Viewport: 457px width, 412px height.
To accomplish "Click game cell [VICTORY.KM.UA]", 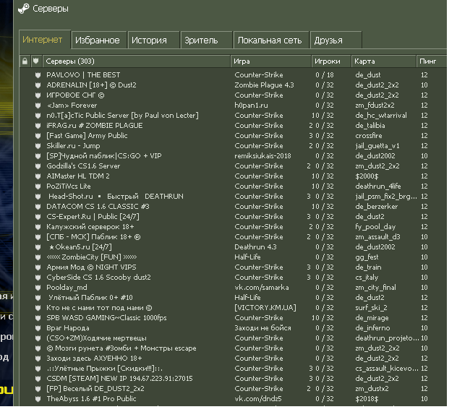I will coord(265,308).
